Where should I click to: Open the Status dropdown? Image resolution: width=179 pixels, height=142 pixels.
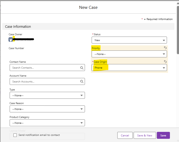pyautogui.click(x=129, y=40)
